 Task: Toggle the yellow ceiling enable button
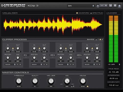88,86
